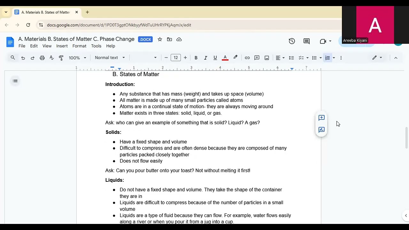Image resolution: width=409 pixels, height=230 pixels.
Task: Open the highlight color picker
Action: coord(235,58)
